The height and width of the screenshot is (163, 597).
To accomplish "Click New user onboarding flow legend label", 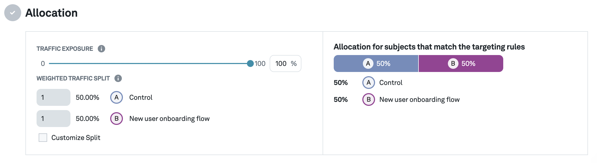I will point(419,99).
